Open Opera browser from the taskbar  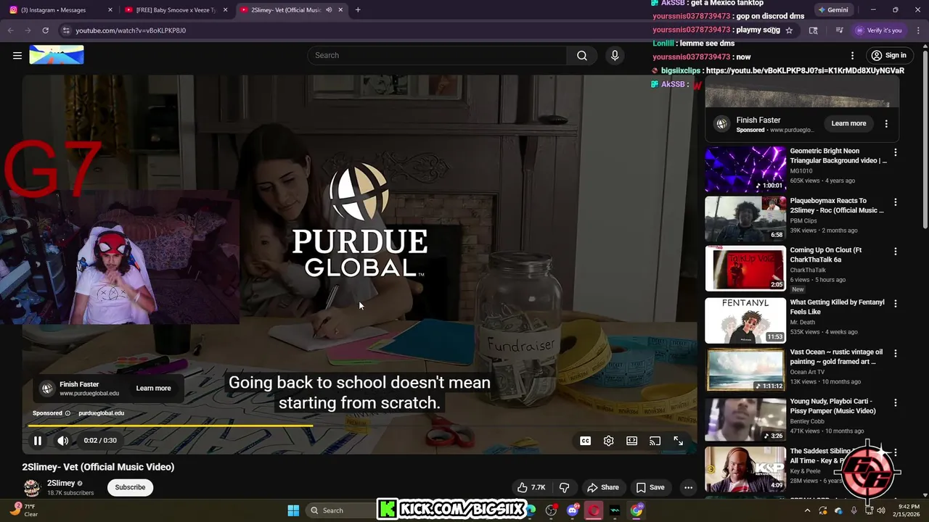pos(594,510)
